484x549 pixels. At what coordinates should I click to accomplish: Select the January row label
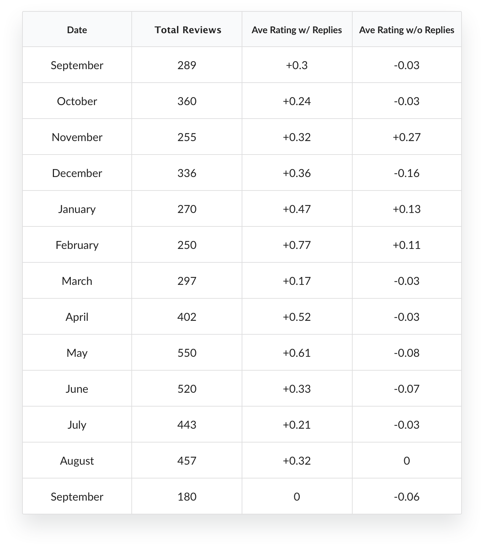click(x=77, y=209)
